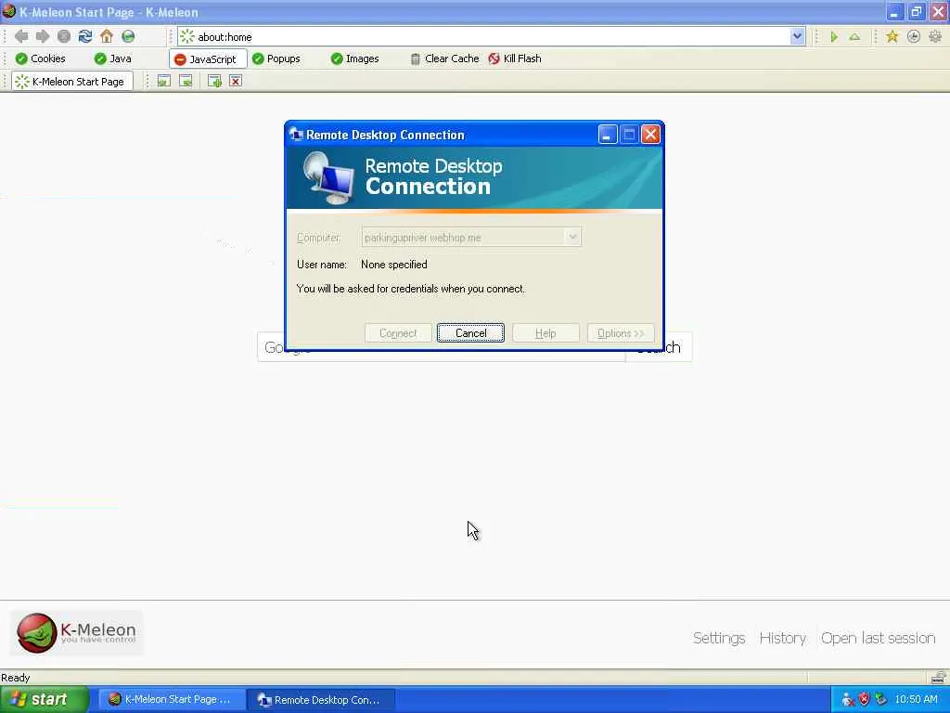950x713 pixels.
Task: Click the Safely Remove Hardware icon in the system tray
Action: tap(881, 699)
